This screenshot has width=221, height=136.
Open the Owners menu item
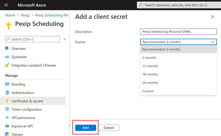pyautogui.click(x=17, y=134)
